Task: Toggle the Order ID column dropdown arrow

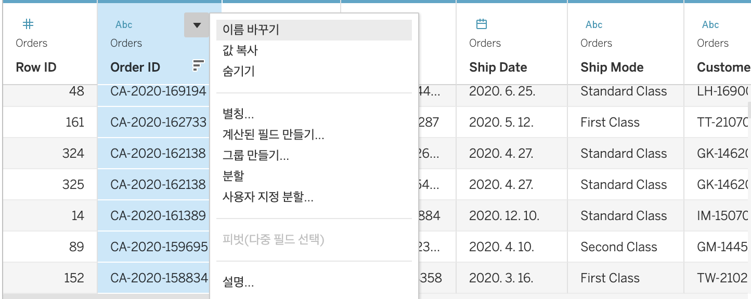Action: pyautogui.click(x=197, y=25)
